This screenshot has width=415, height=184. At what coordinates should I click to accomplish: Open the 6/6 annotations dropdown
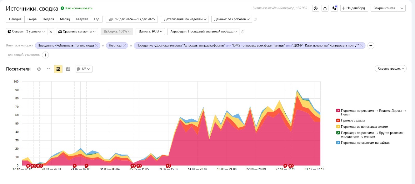point(84,69)
